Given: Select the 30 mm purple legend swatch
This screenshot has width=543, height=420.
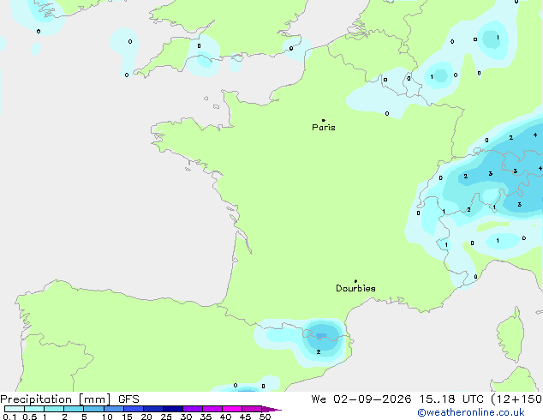Looking at the screenshot, I should tap(193, 409).
